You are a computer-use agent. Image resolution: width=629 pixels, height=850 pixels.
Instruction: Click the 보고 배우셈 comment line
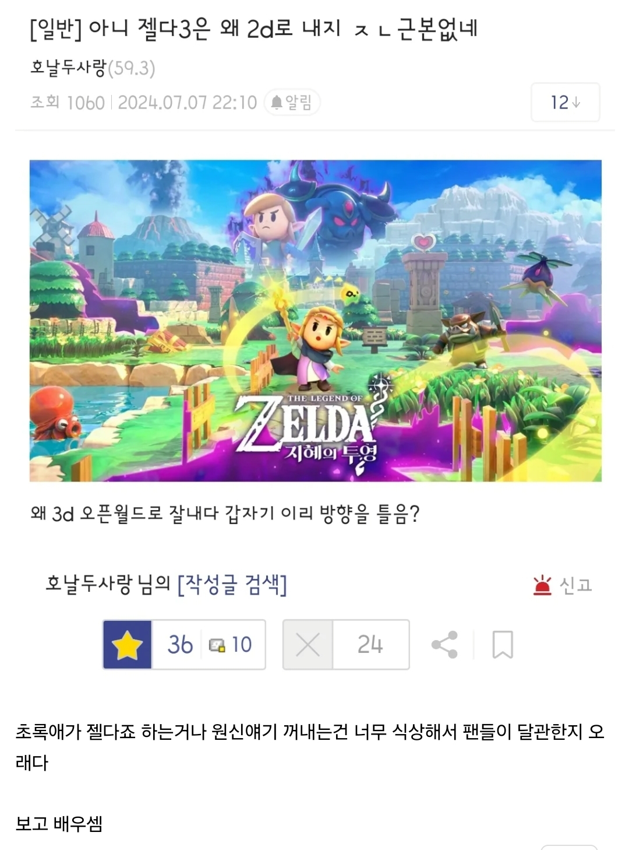coord(59,824)
